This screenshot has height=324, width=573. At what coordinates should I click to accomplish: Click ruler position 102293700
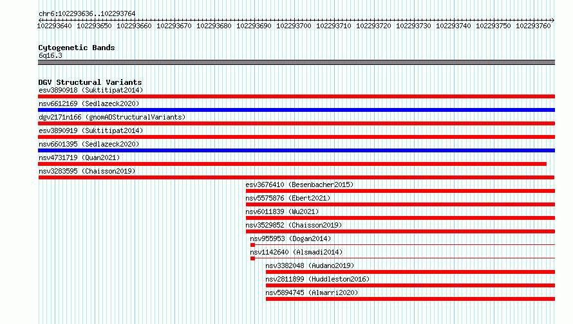pos(294,26)
